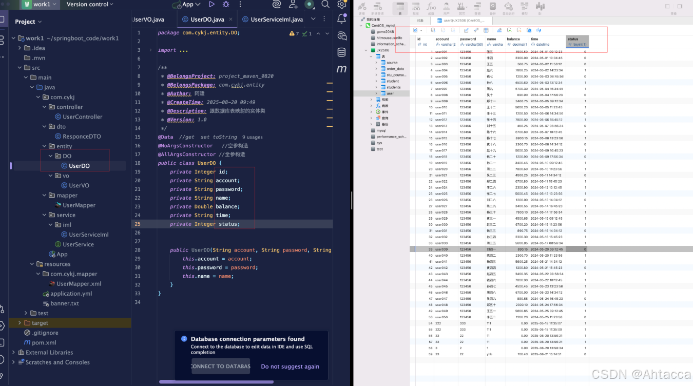The width and height of the screenshot is (693, 386).
Task: Open the App run configuration dropdown
Action: [x=187, y=4]
